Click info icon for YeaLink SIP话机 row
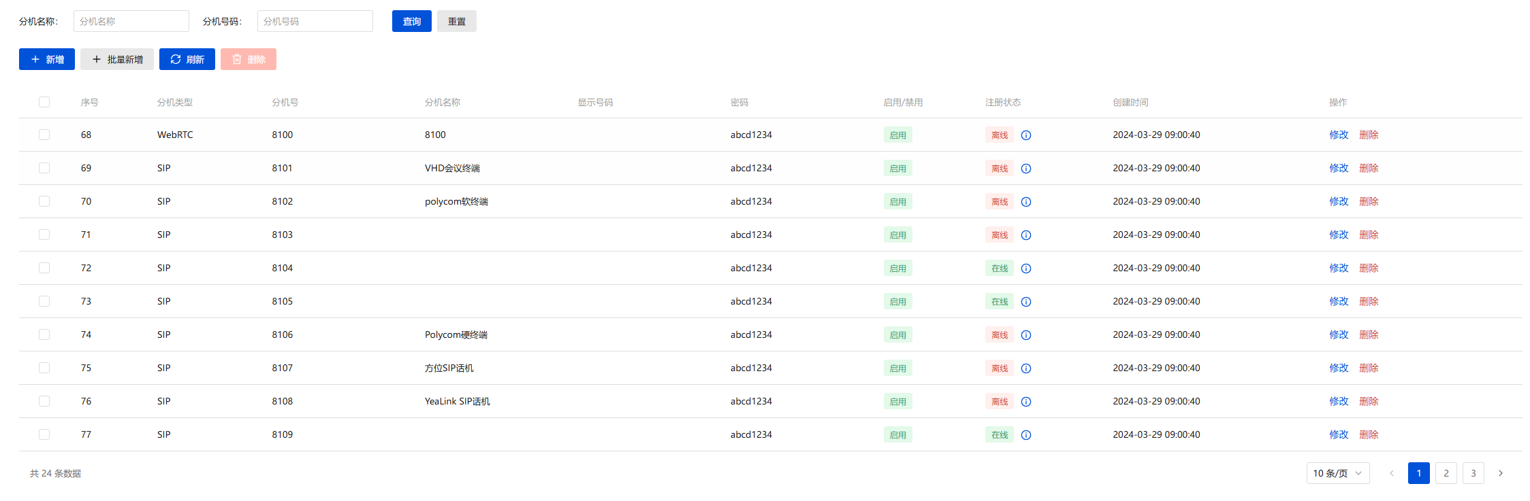The width and height of the screenshot is (1530, 501). point(1025,402)
